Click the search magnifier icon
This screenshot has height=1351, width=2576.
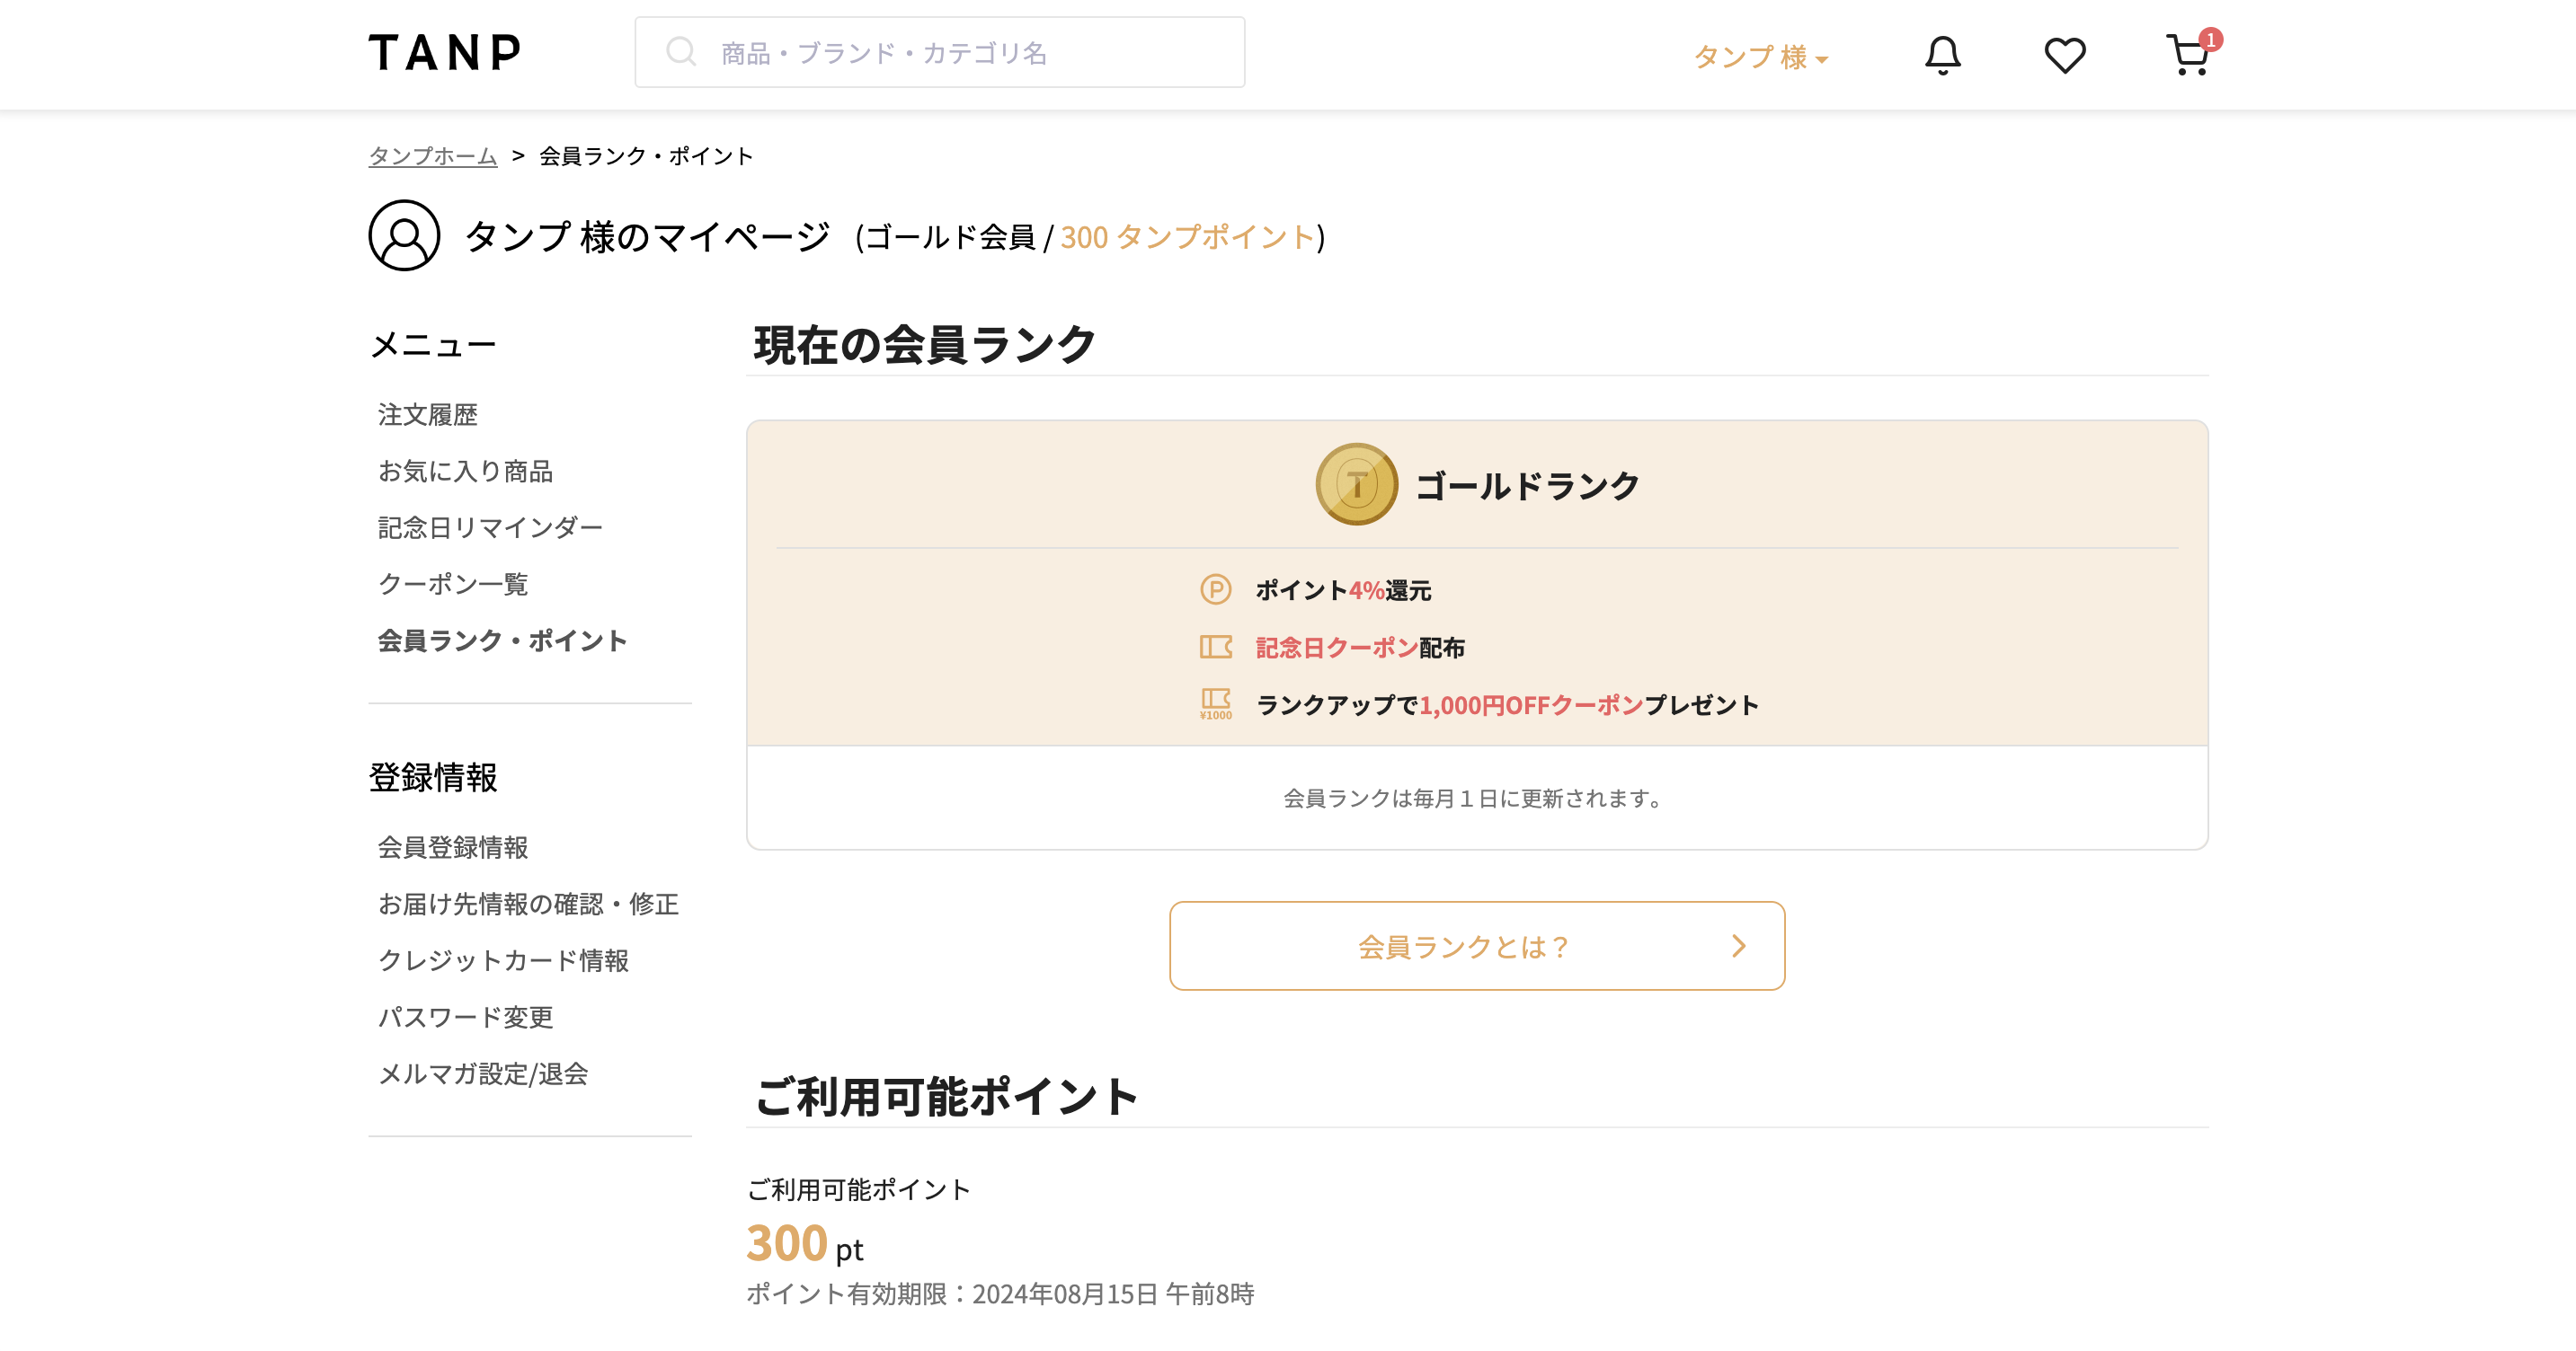[x=683, y=50]
